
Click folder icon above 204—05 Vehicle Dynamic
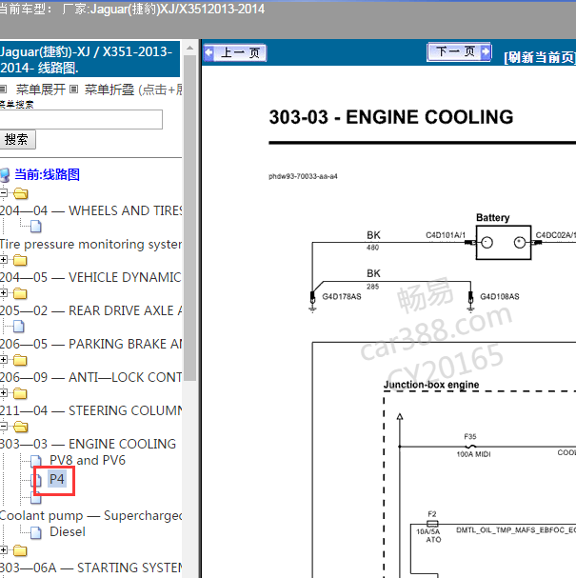[20, 260]
